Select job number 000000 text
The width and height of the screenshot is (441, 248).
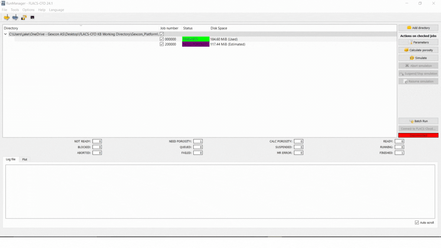click(x=170, y=39)
